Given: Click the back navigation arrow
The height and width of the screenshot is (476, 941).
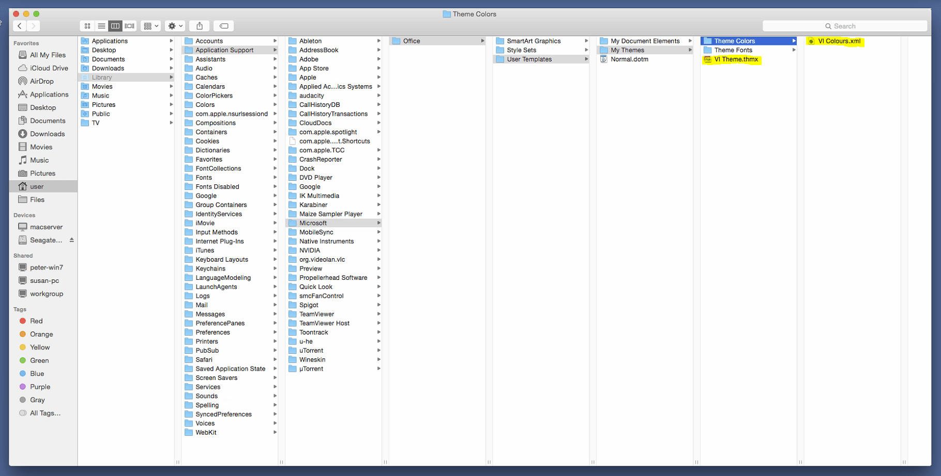Looking at the screenshot, I should [20, 25].
